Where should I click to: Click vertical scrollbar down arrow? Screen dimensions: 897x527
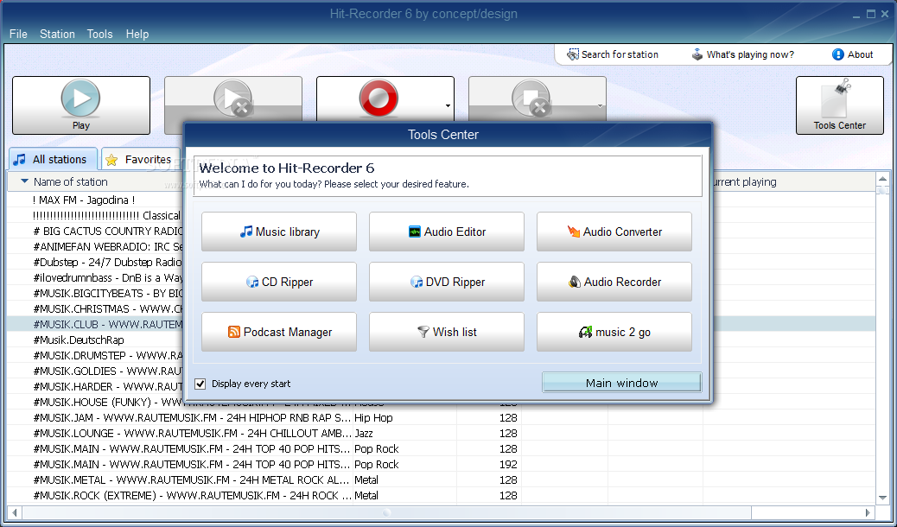[882, 497]
